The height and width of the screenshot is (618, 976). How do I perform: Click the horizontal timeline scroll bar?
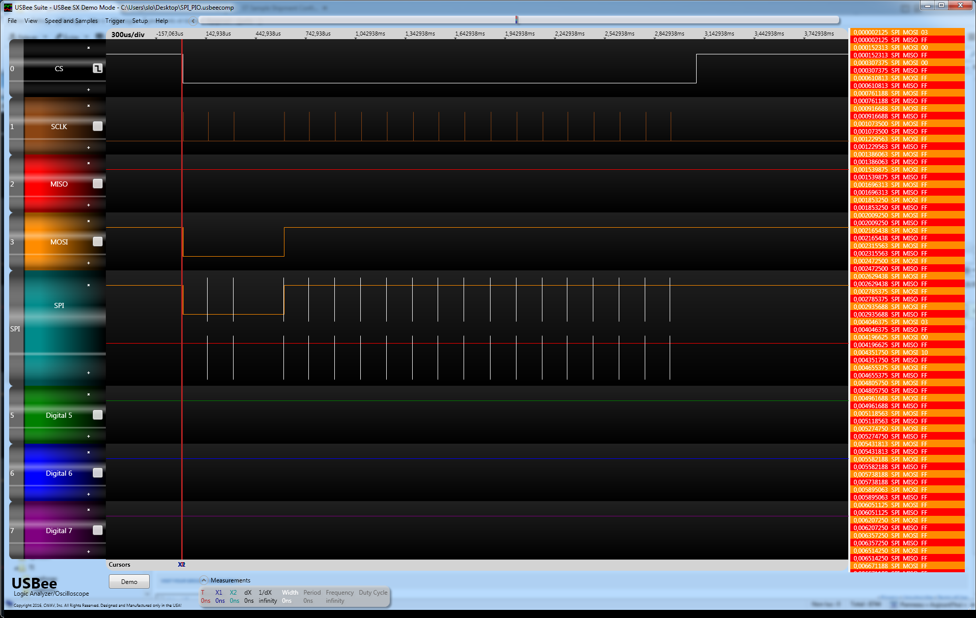[x=518, y=20]
